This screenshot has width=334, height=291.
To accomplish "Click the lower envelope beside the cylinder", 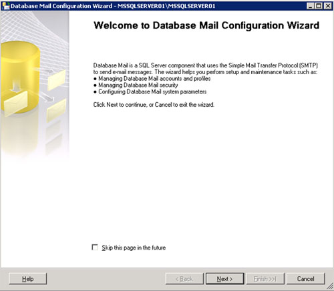I will click(x=57, y=110).
